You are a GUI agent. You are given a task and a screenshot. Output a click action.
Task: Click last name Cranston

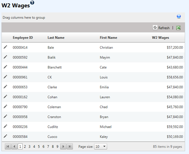click(54, 117)
